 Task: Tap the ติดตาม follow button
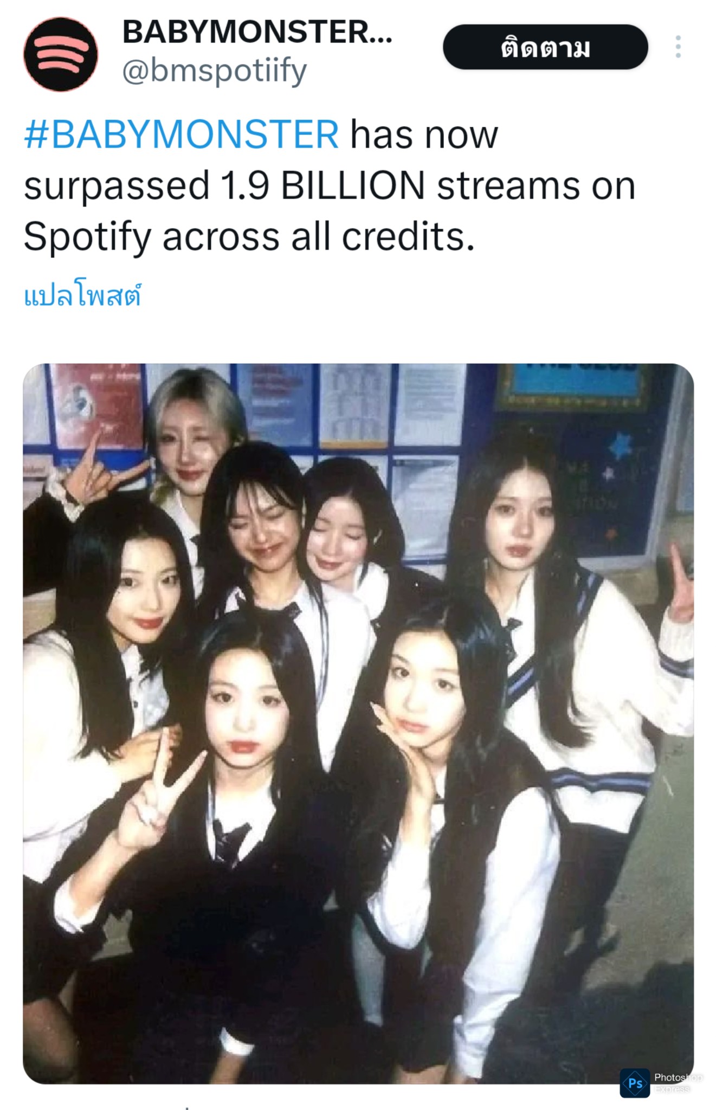point(545,47)
